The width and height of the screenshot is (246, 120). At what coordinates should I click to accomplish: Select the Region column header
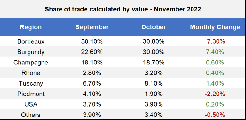pos(31,27)
